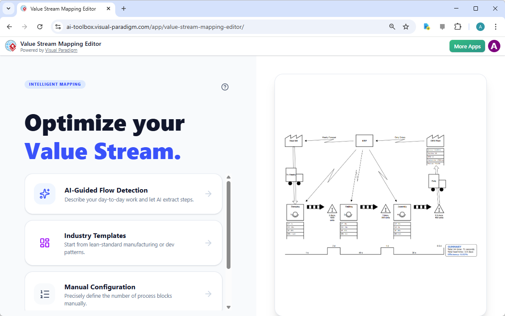Open a new browser tab

123,8
